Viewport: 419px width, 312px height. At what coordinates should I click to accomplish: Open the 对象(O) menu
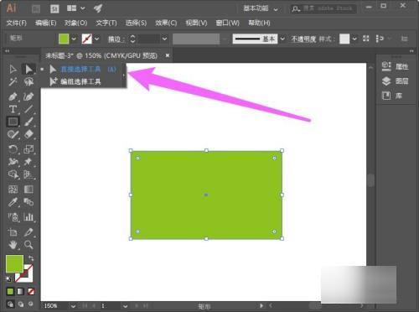[x=75, y=23]
